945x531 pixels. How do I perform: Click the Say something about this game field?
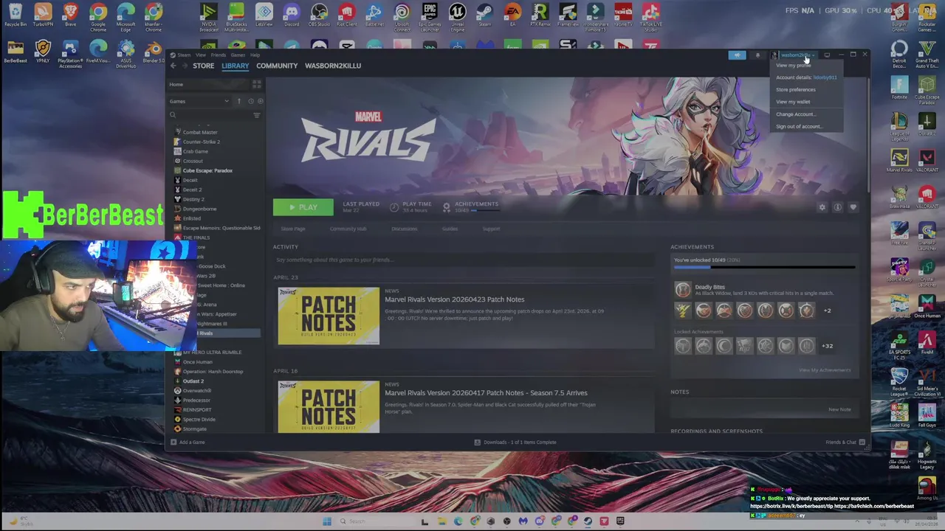463,260
